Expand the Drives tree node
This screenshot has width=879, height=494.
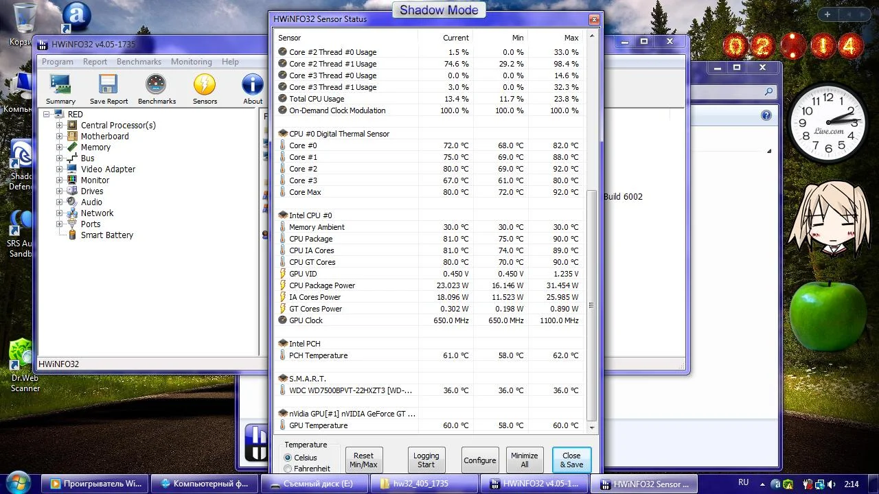59,191
